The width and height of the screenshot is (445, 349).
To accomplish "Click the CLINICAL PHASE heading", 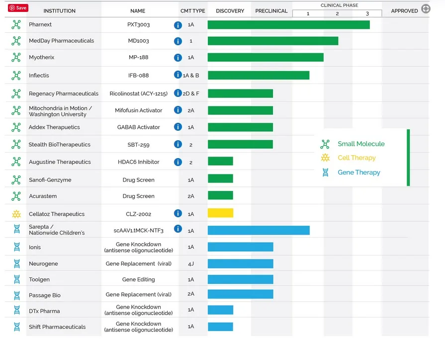I will coord(339,5).
